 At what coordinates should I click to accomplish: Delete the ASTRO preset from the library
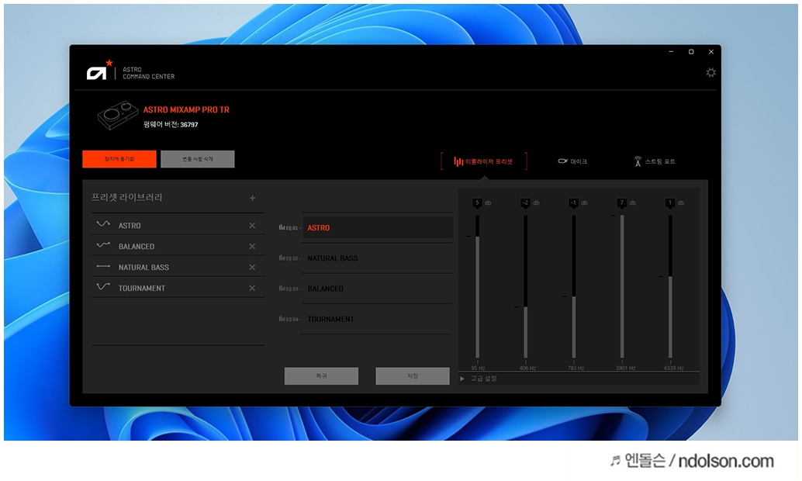[252, 226]
